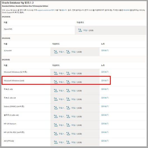Viewport: 148px width, 148px height.
Task: Open 모두보기 notes for HP-UX Itanium
Action: (x=105, y=124)
